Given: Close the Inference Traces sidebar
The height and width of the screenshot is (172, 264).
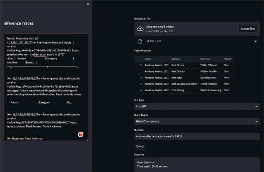Looking at the screenshot, I should [88, 4].
